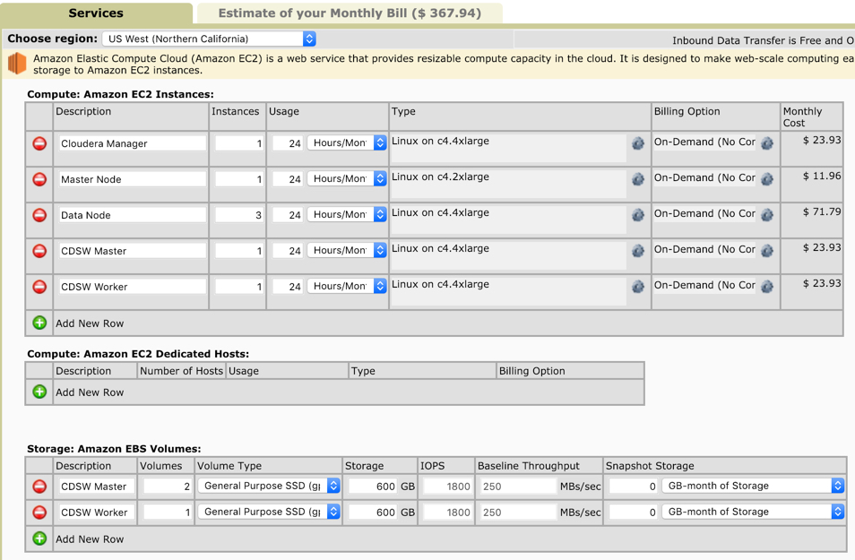Edit the Data Node description field

(133, 215)
